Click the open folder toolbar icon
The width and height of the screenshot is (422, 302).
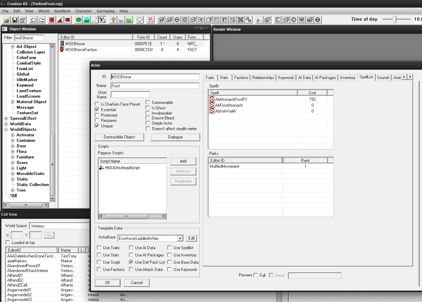[7, 20]
